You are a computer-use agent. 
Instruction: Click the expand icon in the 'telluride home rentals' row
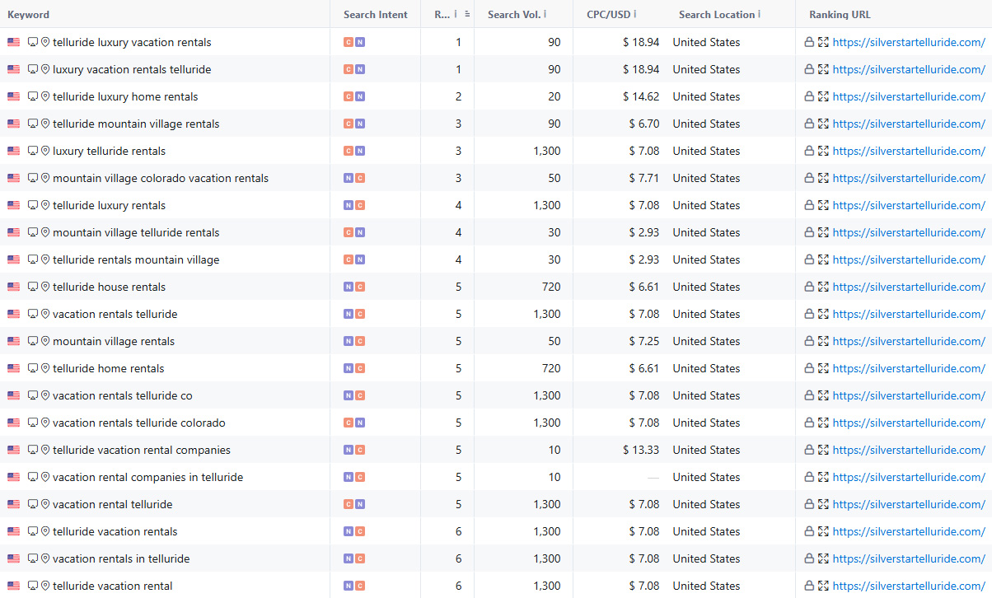click(822, 368)
